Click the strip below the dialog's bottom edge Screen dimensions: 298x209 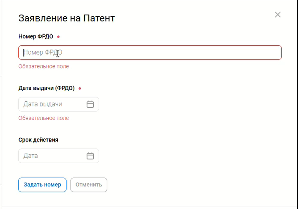click(150, 208)
